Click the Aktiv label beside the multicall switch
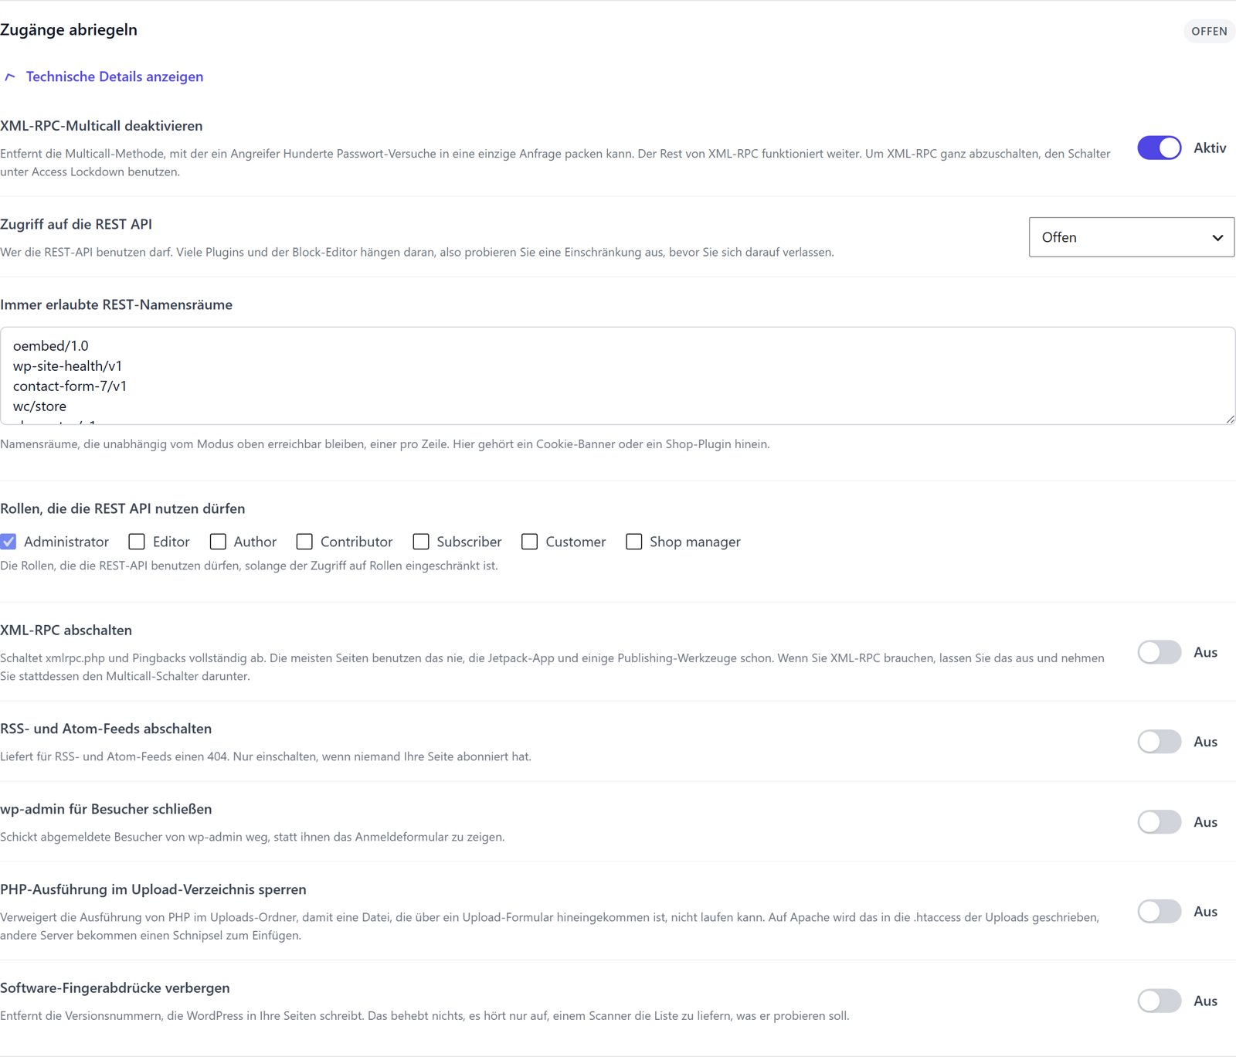 point(1210,148)
